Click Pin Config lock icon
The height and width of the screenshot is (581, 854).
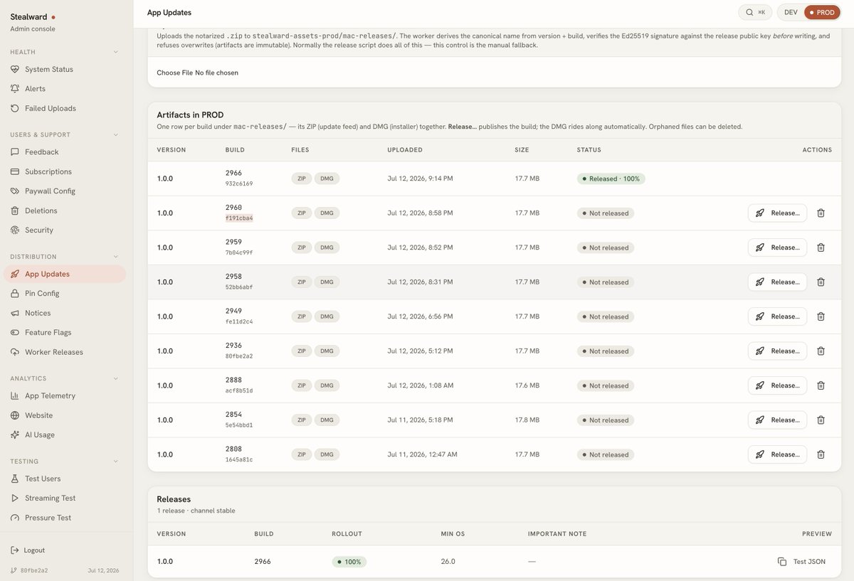point(15,294)
